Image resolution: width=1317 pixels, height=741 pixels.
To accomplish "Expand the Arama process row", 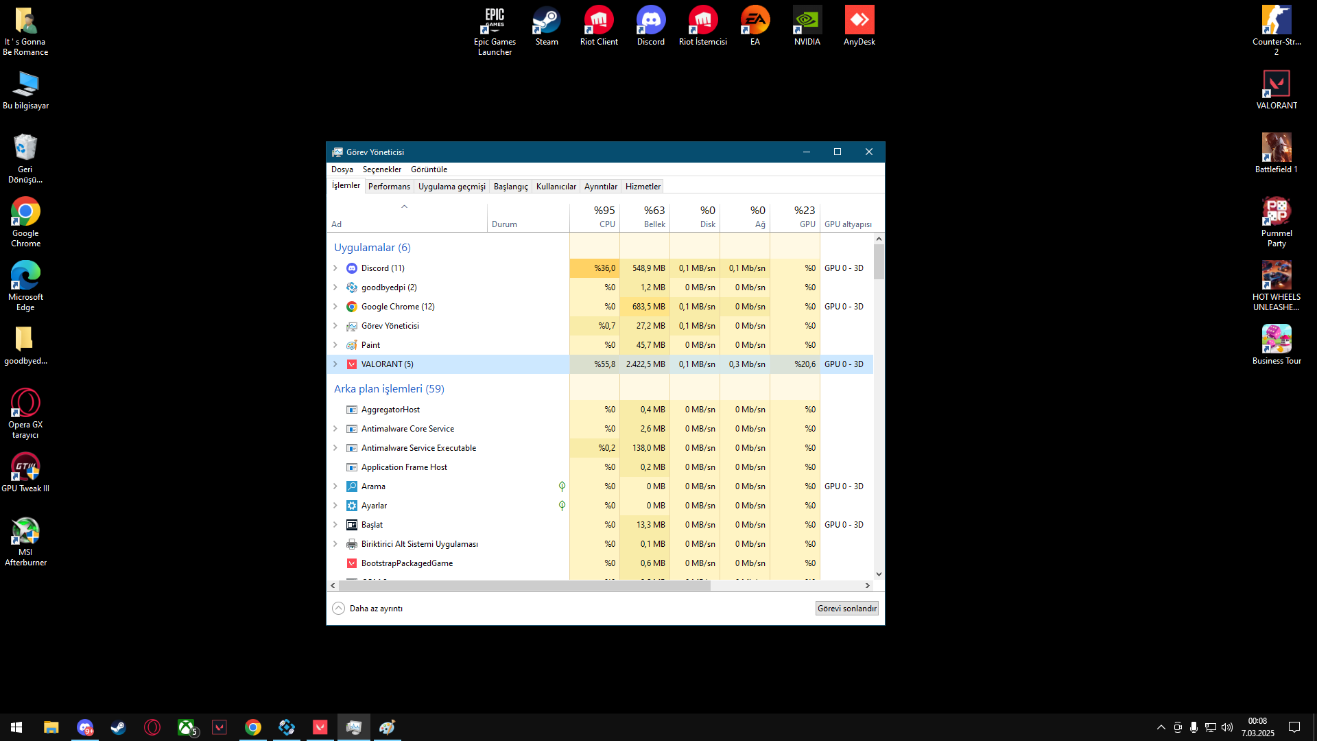I will pos(335,486).
